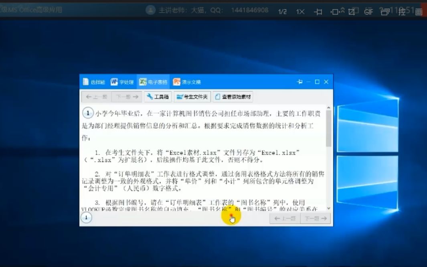
Task: Toggle the pin icon in the player bar
Action: click(319, 11)
